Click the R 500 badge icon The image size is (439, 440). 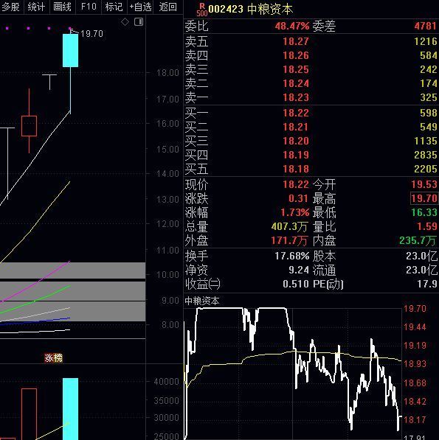(x=201, y=10)
